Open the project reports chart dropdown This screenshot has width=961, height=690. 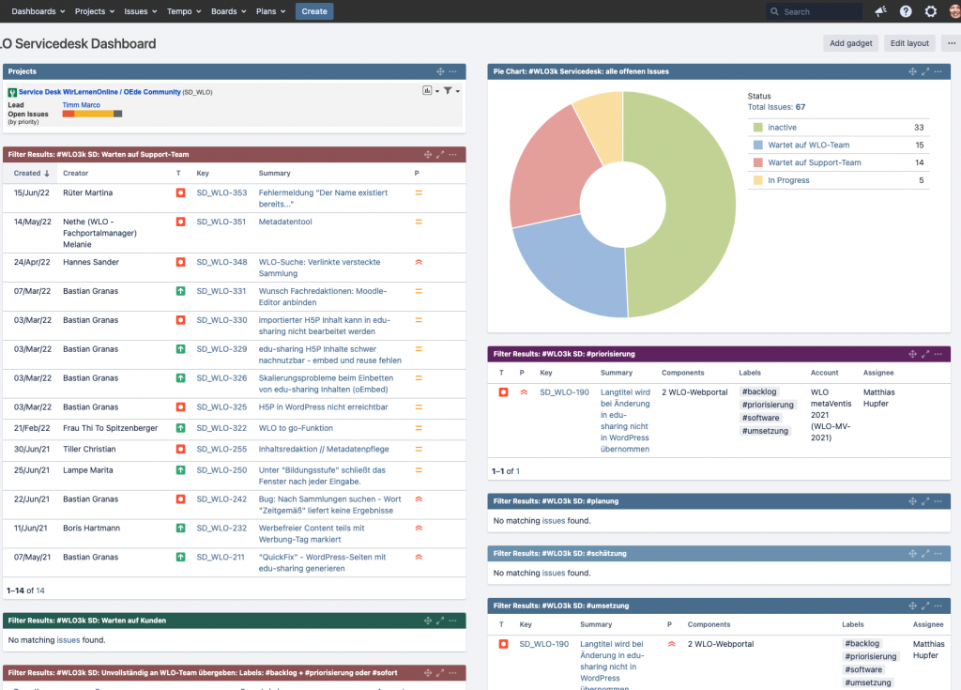tap(428, 91)
